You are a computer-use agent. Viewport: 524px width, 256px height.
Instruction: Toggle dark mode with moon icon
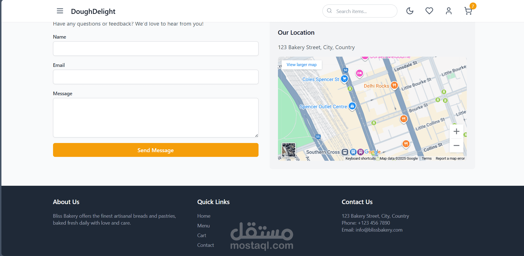[410, 11]
